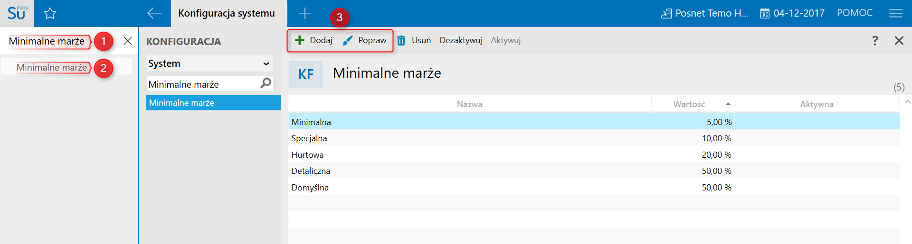Click the star favorites icon
This screenshot has height=244, width=912.
click(x=50, y=14)
